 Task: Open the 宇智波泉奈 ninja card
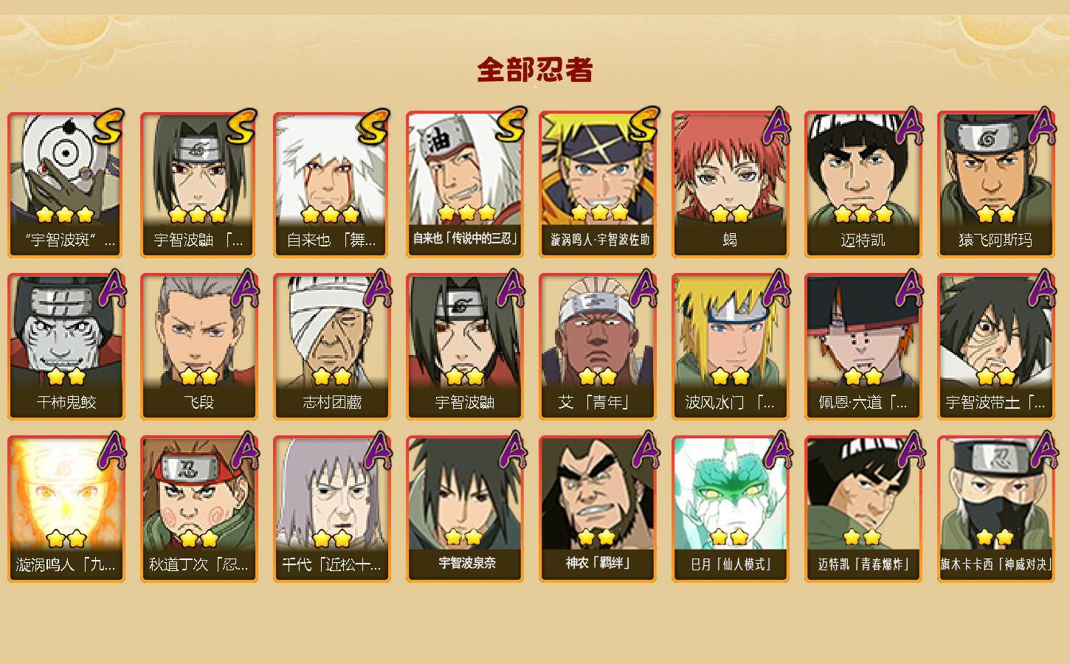pyautogui.click(x=464, y=509)
